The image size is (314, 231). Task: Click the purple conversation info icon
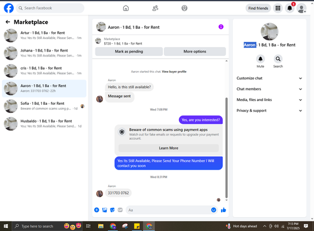[221, 27]
